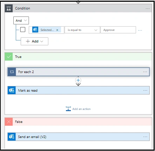
Task: Click the Approve value input field
Action: (x=118, y=30)
